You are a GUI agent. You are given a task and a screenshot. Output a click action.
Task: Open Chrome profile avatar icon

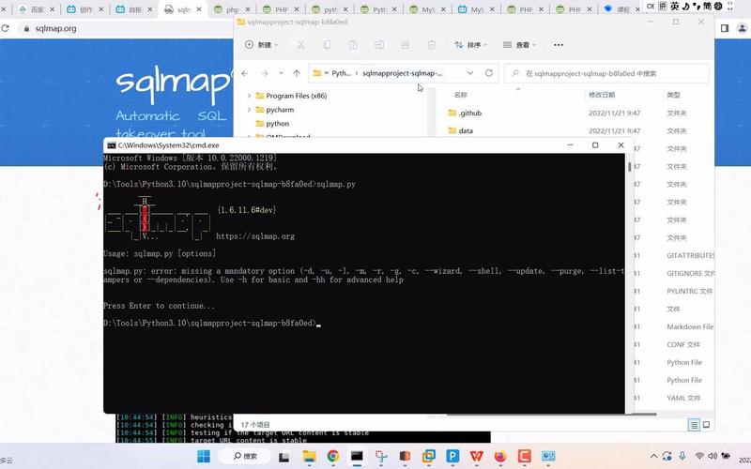point(743,29)
